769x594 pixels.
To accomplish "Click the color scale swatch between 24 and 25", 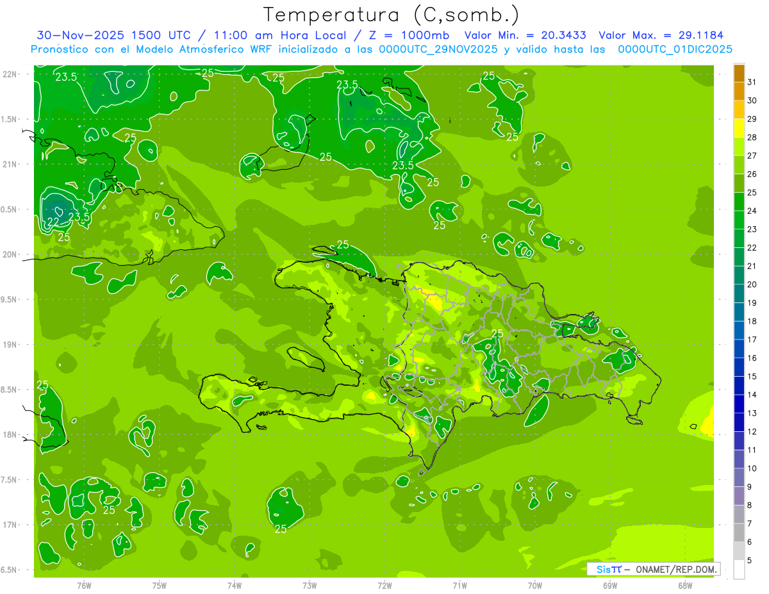I will [739, 202].
